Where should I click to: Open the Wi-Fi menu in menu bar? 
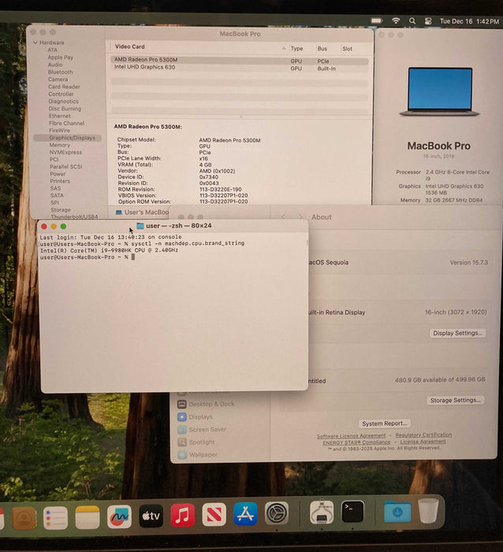(x=396, y=21)
